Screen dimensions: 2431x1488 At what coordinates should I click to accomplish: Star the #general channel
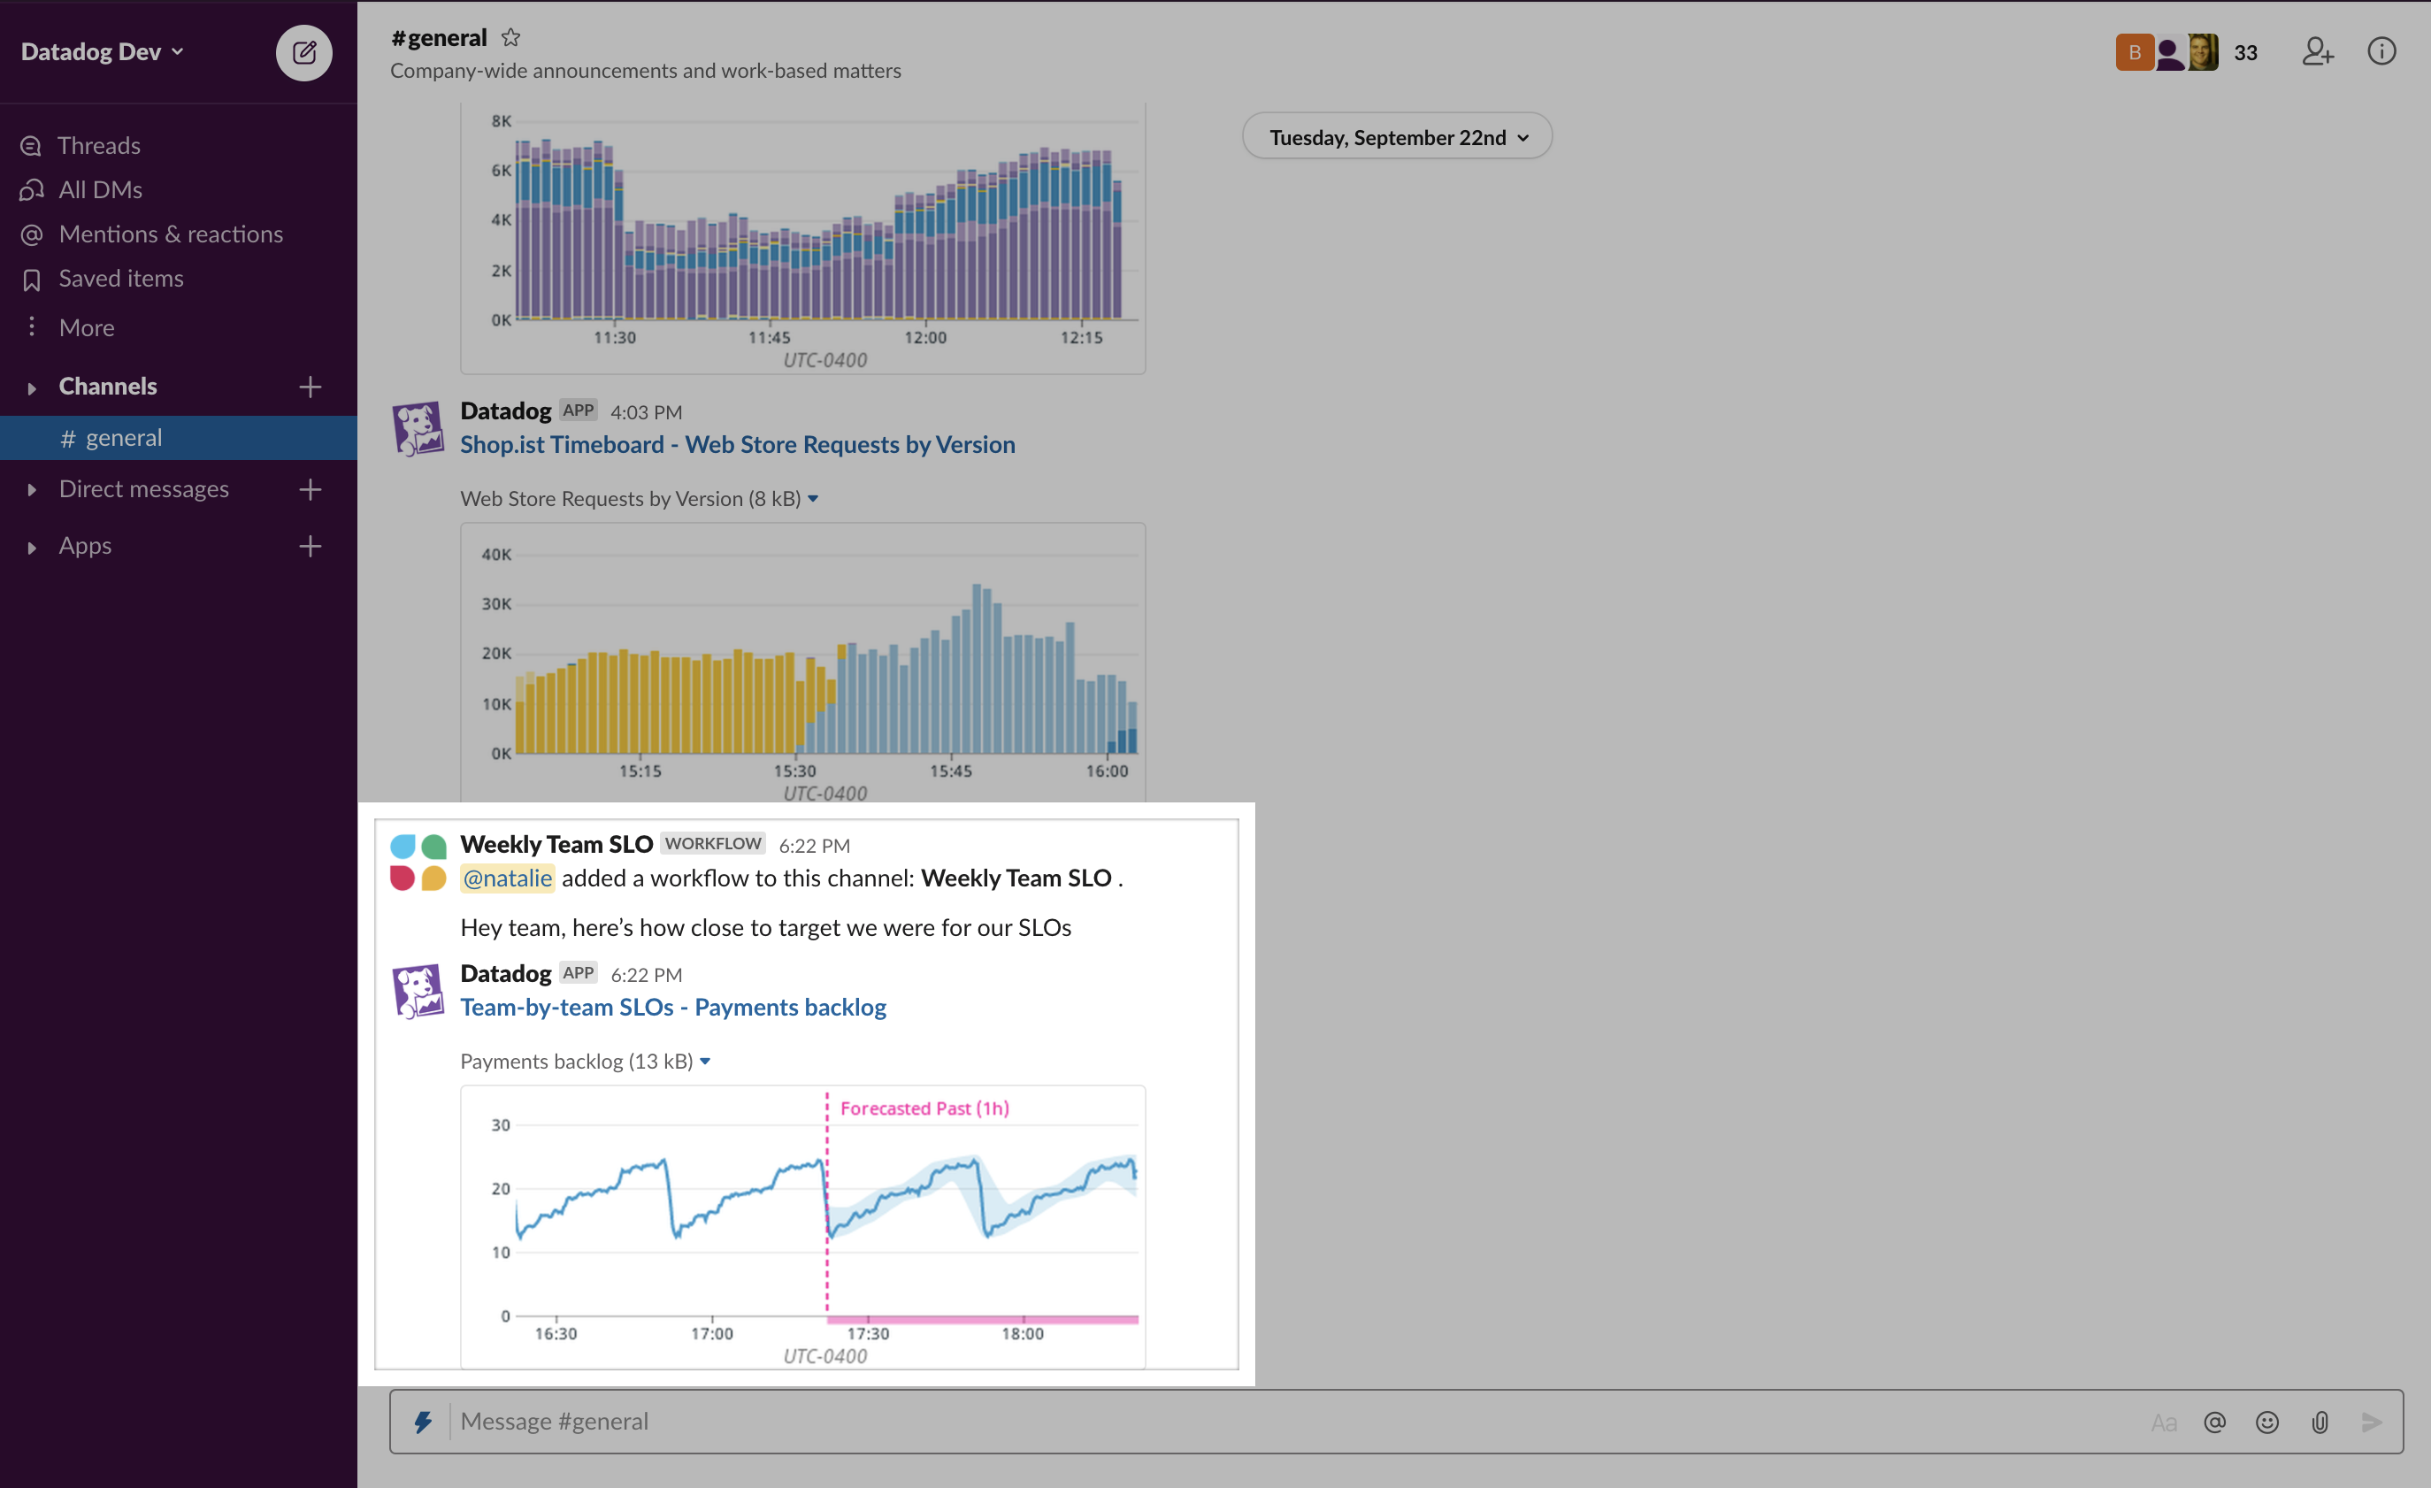[511, 37]
